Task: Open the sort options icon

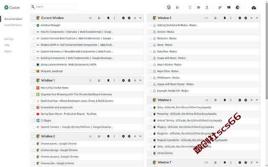Action: (x=220, y=8)
